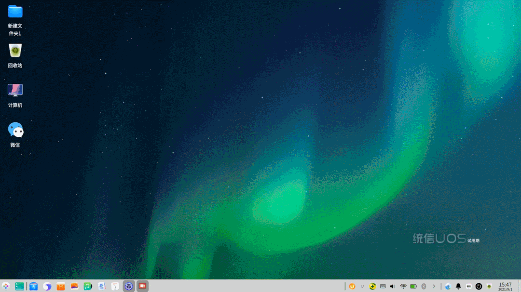Select the 微信 WeChat desktop shortcut

15,135
